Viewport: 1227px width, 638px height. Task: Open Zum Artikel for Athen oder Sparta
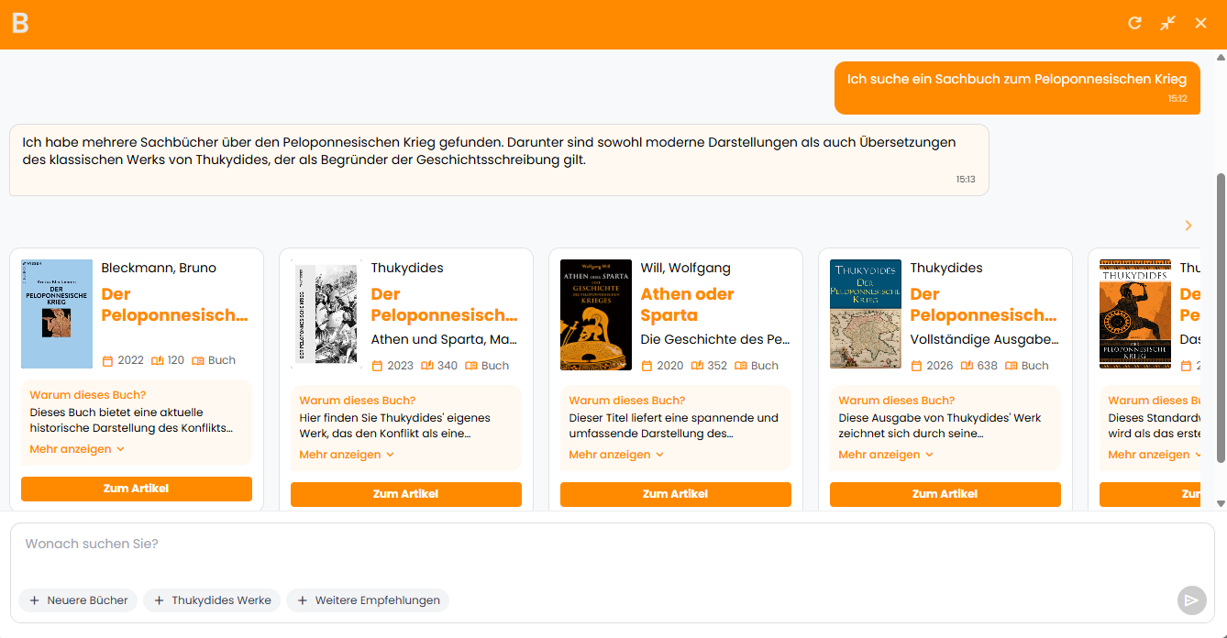click(x=676, y=494)
